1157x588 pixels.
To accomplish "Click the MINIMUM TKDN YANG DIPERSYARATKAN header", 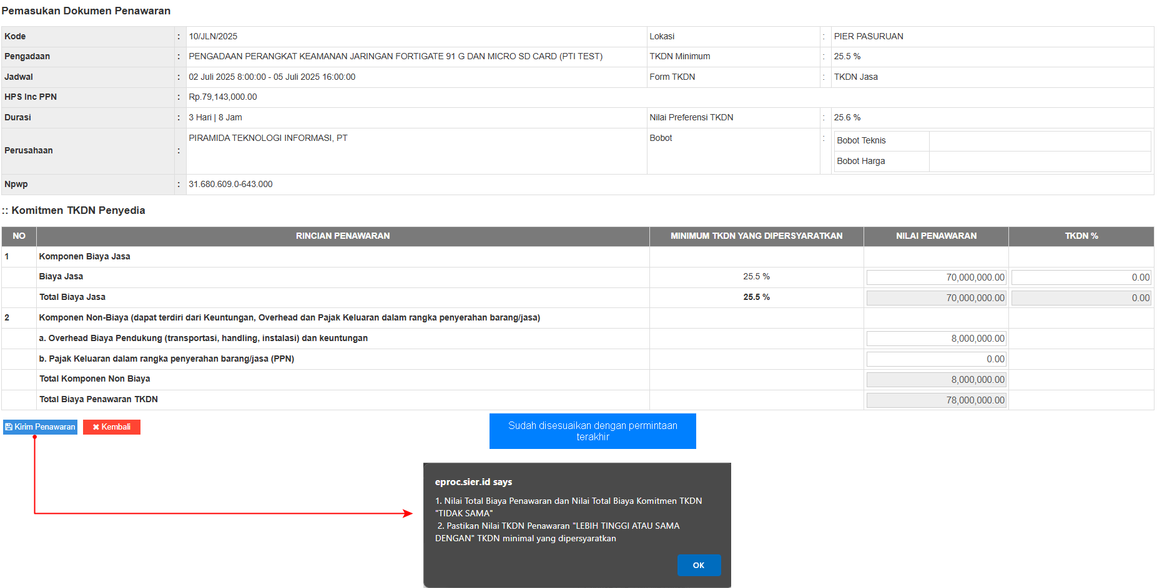I will [756, 236].
